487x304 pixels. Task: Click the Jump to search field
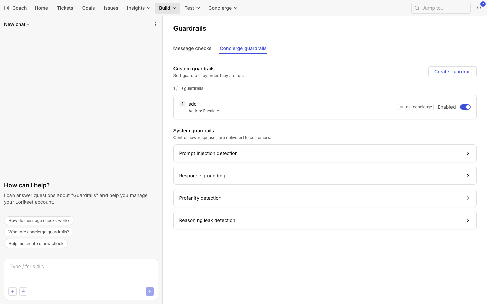coord(441,8)
